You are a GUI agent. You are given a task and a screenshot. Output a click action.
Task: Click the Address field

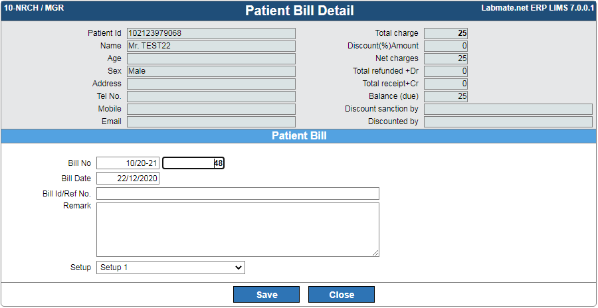[x=211, y=84]
